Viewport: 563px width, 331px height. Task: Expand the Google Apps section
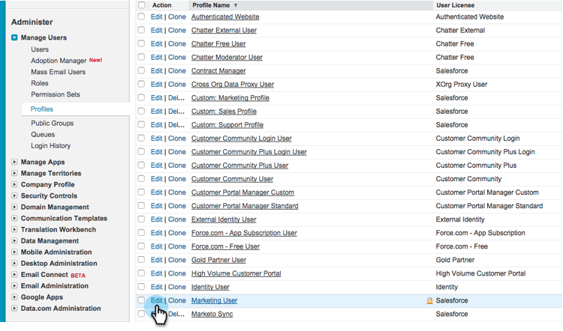14,297
